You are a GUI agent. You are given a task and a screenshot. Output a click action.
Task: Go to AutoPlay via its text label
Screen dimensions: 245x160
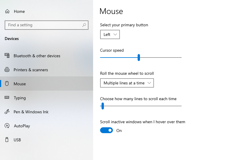coord(22,126)
